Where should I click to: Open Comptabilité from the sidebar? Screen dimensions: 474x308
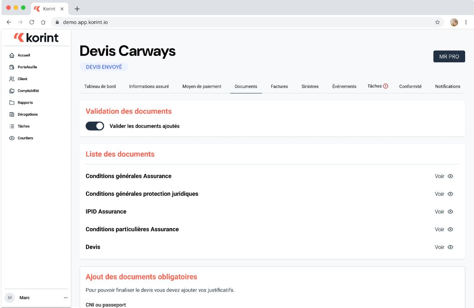[28, 91]
